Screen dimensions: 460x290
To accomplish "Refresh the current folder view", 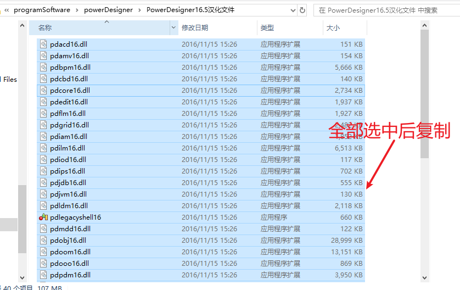I will click(302, 10).
